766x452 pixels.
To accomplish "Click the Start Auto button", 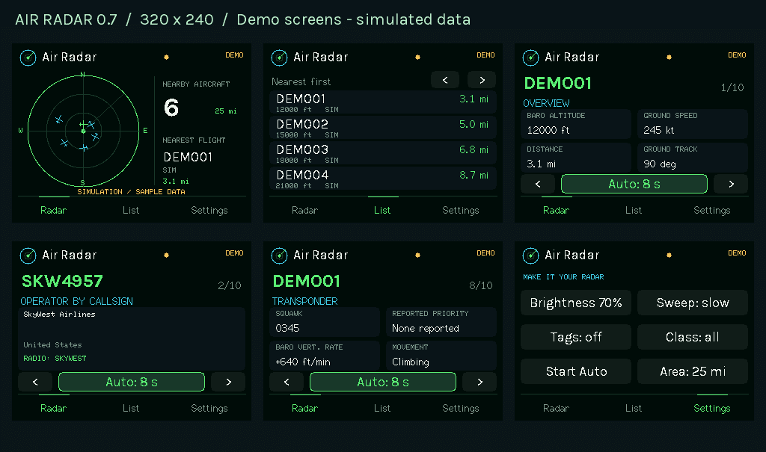I will point(576,371).
